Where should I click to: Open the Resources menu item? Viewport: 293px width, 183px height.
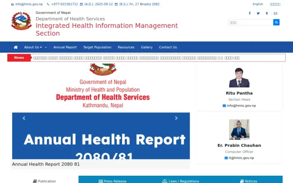pyautogui.click(x=126, y=47)
